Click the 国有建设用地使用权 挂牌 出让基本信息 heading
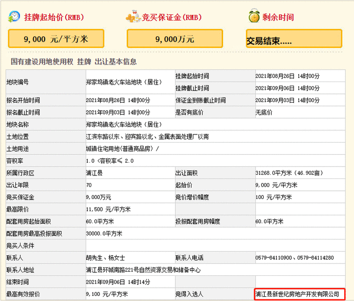354x301 pixels. pyautogui.click(x=74, y=62)
